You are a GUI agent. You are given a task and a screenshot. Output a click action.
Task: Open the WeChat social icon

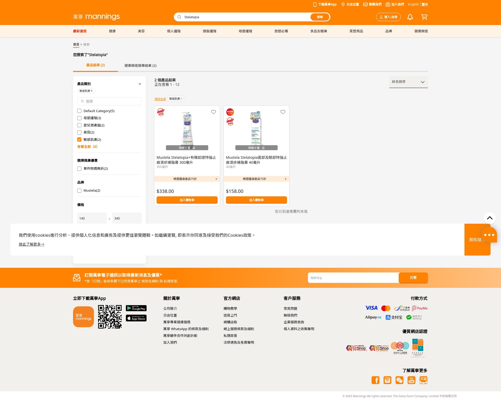tap(399, 380)
